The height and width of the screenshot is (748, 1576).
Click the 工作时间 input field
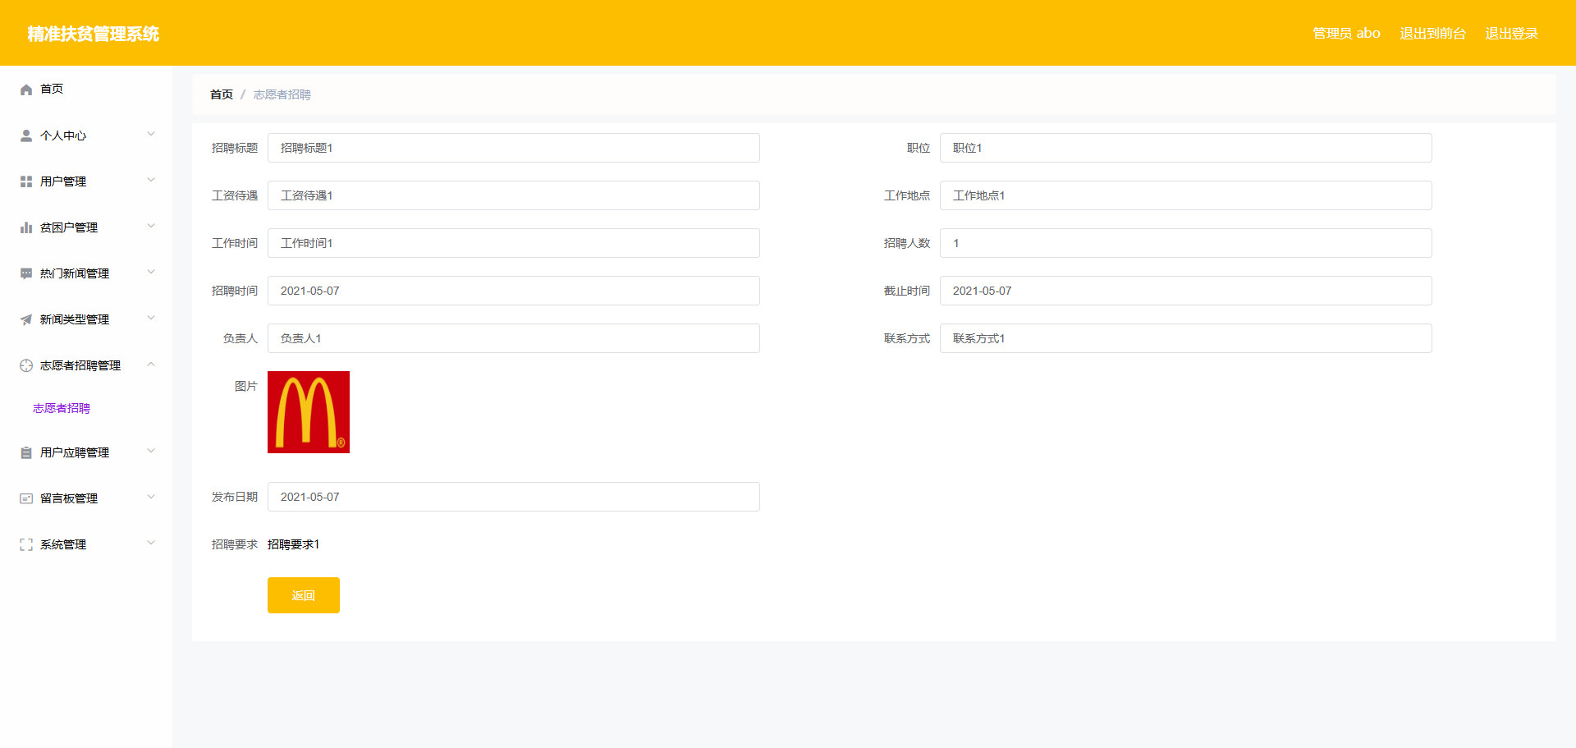tap(514, 243)
